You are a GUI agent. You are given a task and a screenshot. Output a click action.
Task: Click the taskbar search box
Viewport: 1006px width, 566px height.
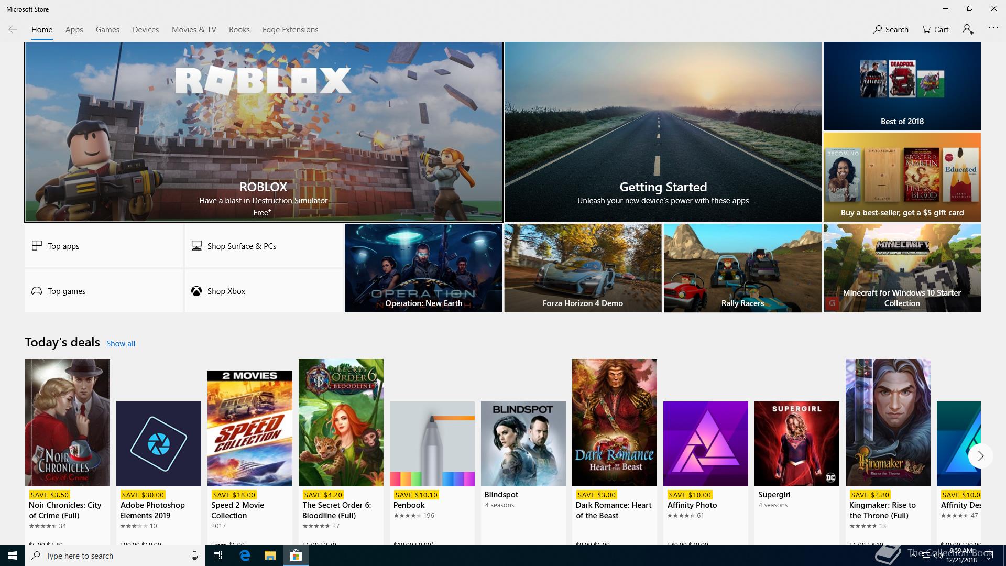pyautogui.click(x=115, y=556)
